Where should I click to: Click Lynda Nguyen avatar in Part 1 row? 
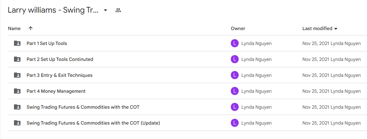pyautogui.click(x=235, y=43)
